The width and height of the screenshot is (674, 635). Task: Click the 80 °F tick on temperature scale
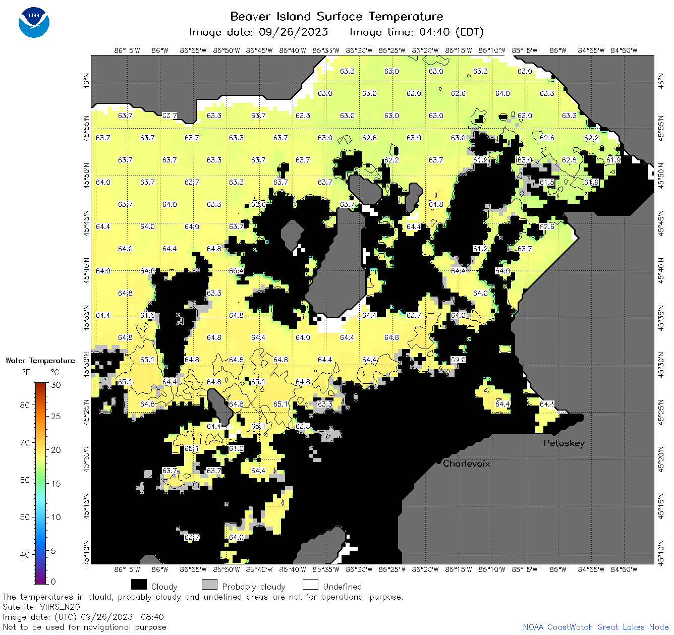pyautogui.click(x=25, y=405)
